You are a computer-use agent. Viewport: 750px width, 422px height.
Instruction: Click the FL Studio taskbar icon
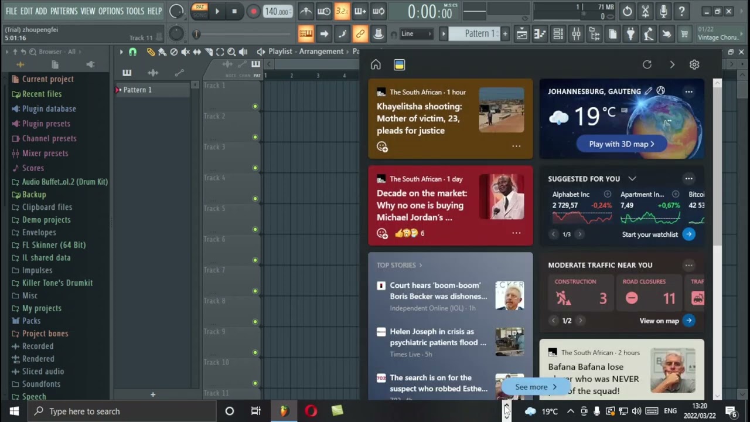tap(284, 411)
